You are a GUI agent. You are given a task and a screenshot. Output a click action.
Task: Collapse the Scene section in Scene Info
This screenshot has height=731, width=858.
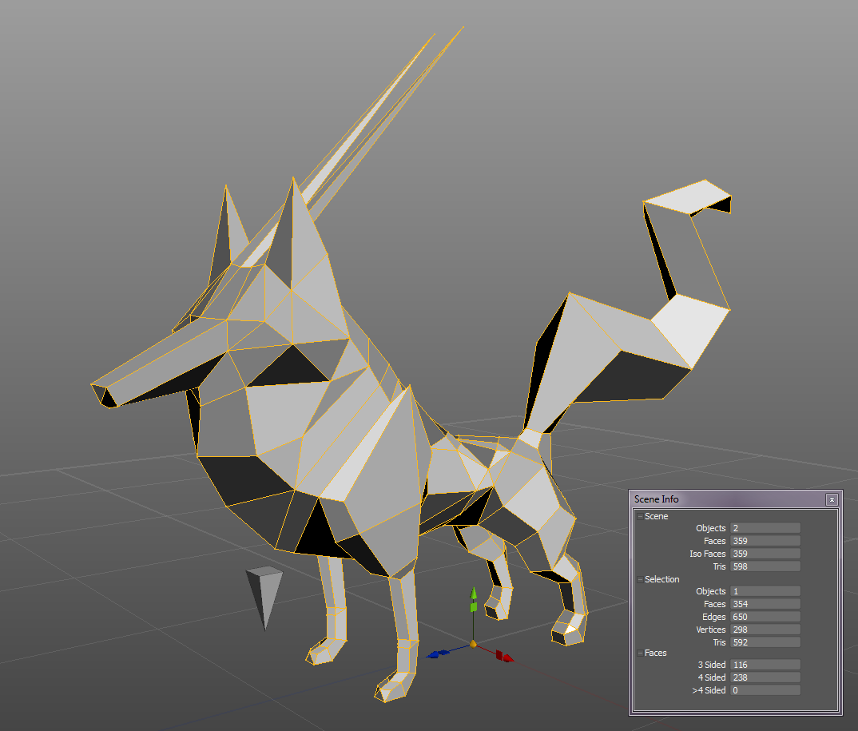pos(640,517)
